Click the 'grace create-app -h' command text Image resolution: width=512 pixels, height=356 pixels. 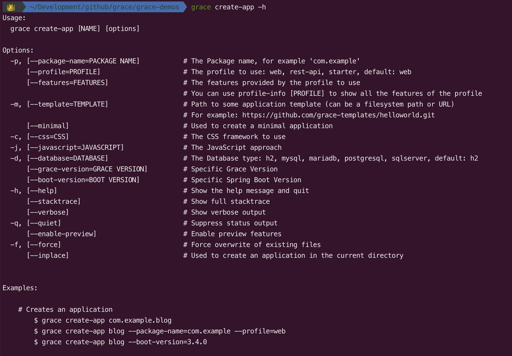click(x=229, y=7)
